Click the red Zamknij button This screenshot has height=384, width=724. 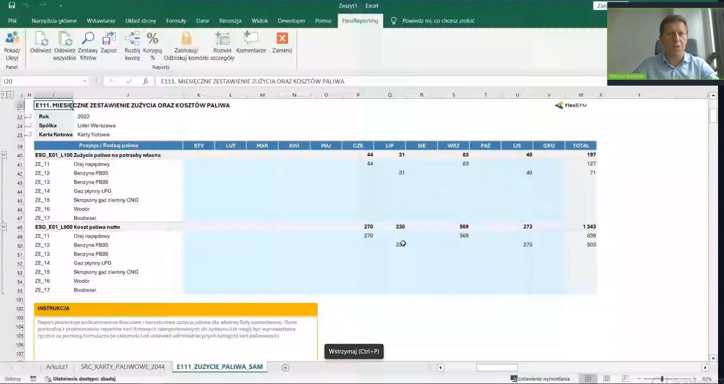pyautogui.click(x=282, y=39)
